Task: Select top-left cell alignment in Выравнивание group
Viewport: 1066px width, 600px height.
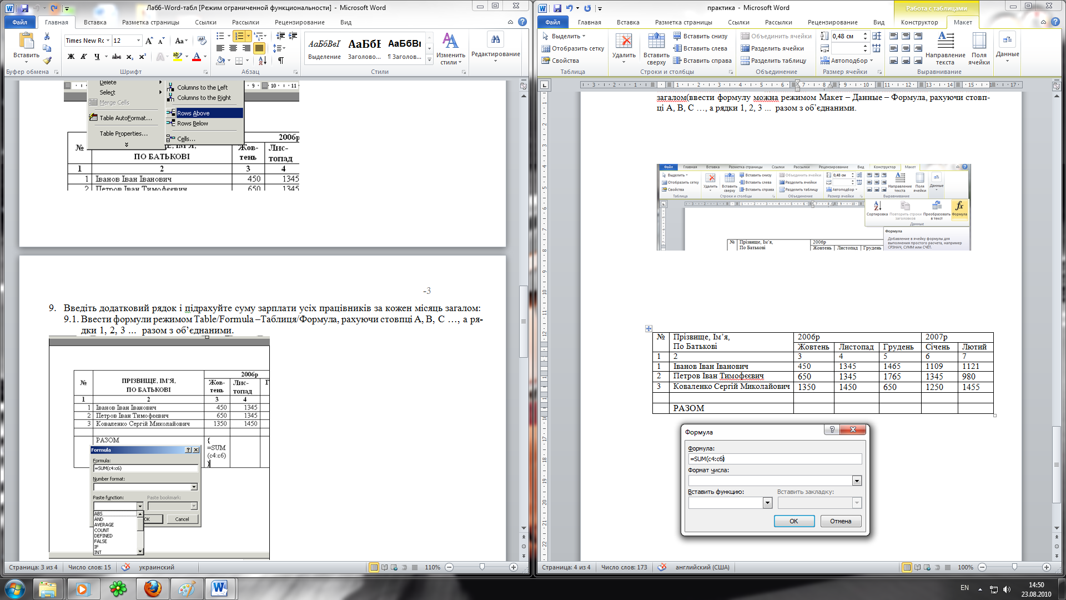Action: (x=893, y=36)
